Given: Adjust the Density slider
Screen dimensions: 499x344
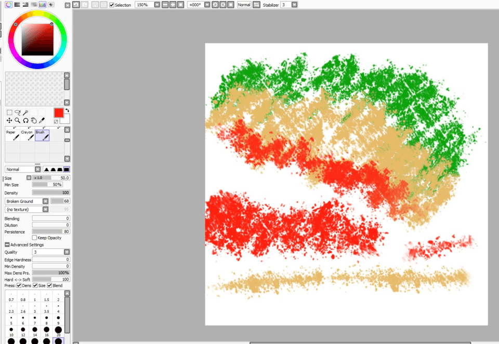Looking at the screenshot, I should (51, 192).
